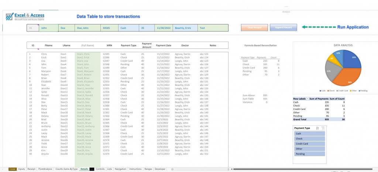378x172 pixels.
Task: Select the notes entry field Test
Action: [x=213, y=28]
